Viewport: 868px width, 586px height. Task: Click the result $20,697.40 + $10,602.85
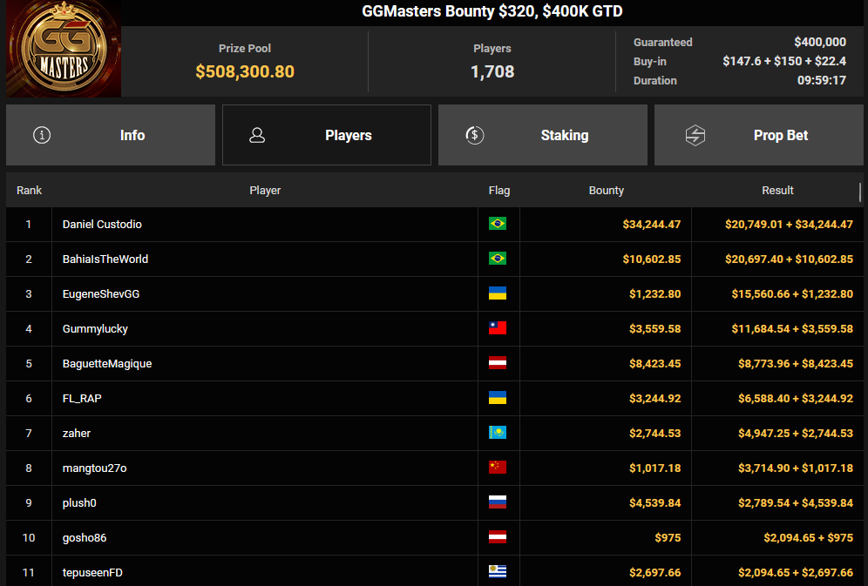click(x=789, y=259)
